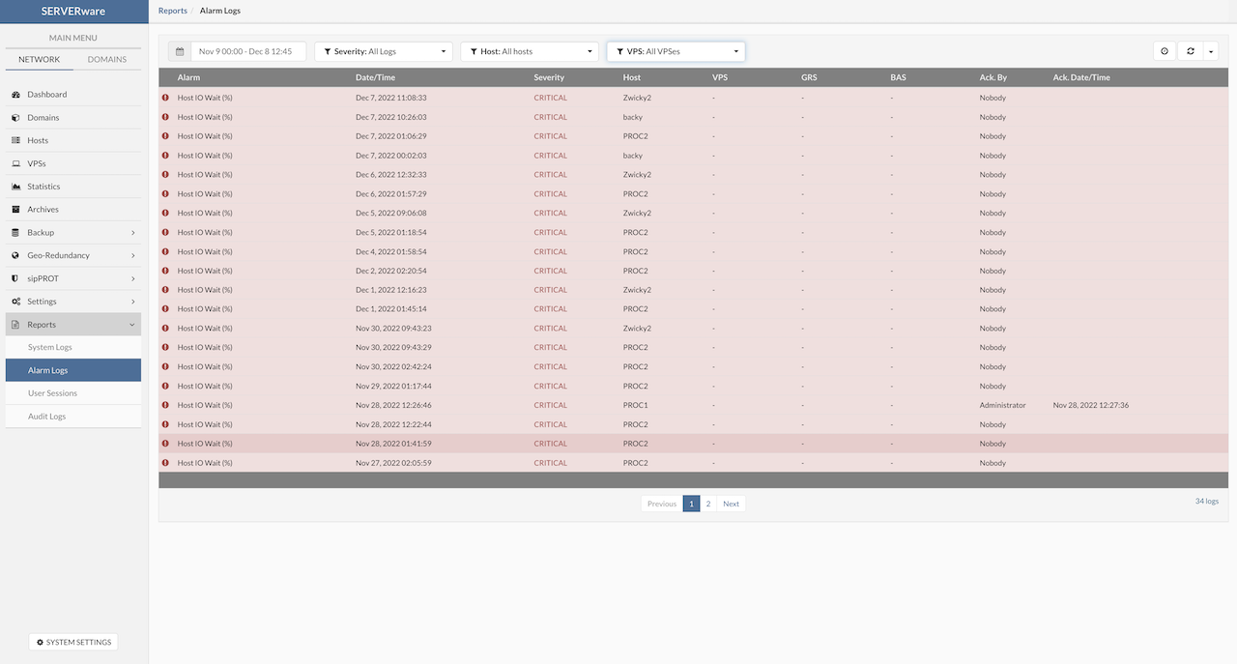Open the Severity filter dropdown

pyautogui.click(x=384, y=51)
